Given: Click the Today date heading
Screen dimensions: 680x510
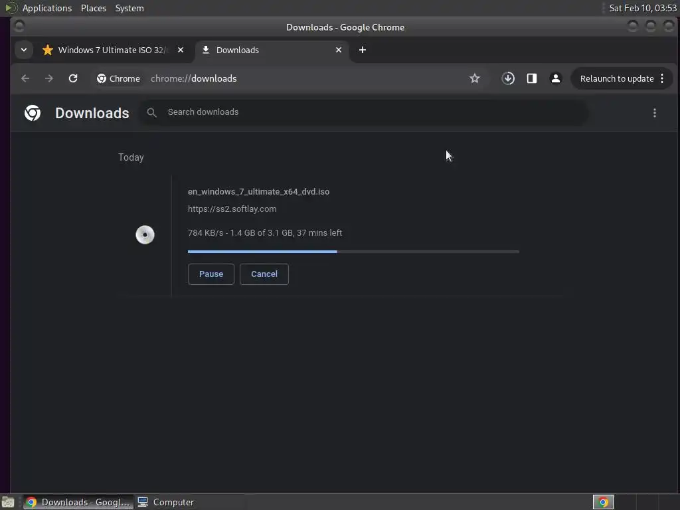Looking at the screenshot, I should (x=131, y=157).
